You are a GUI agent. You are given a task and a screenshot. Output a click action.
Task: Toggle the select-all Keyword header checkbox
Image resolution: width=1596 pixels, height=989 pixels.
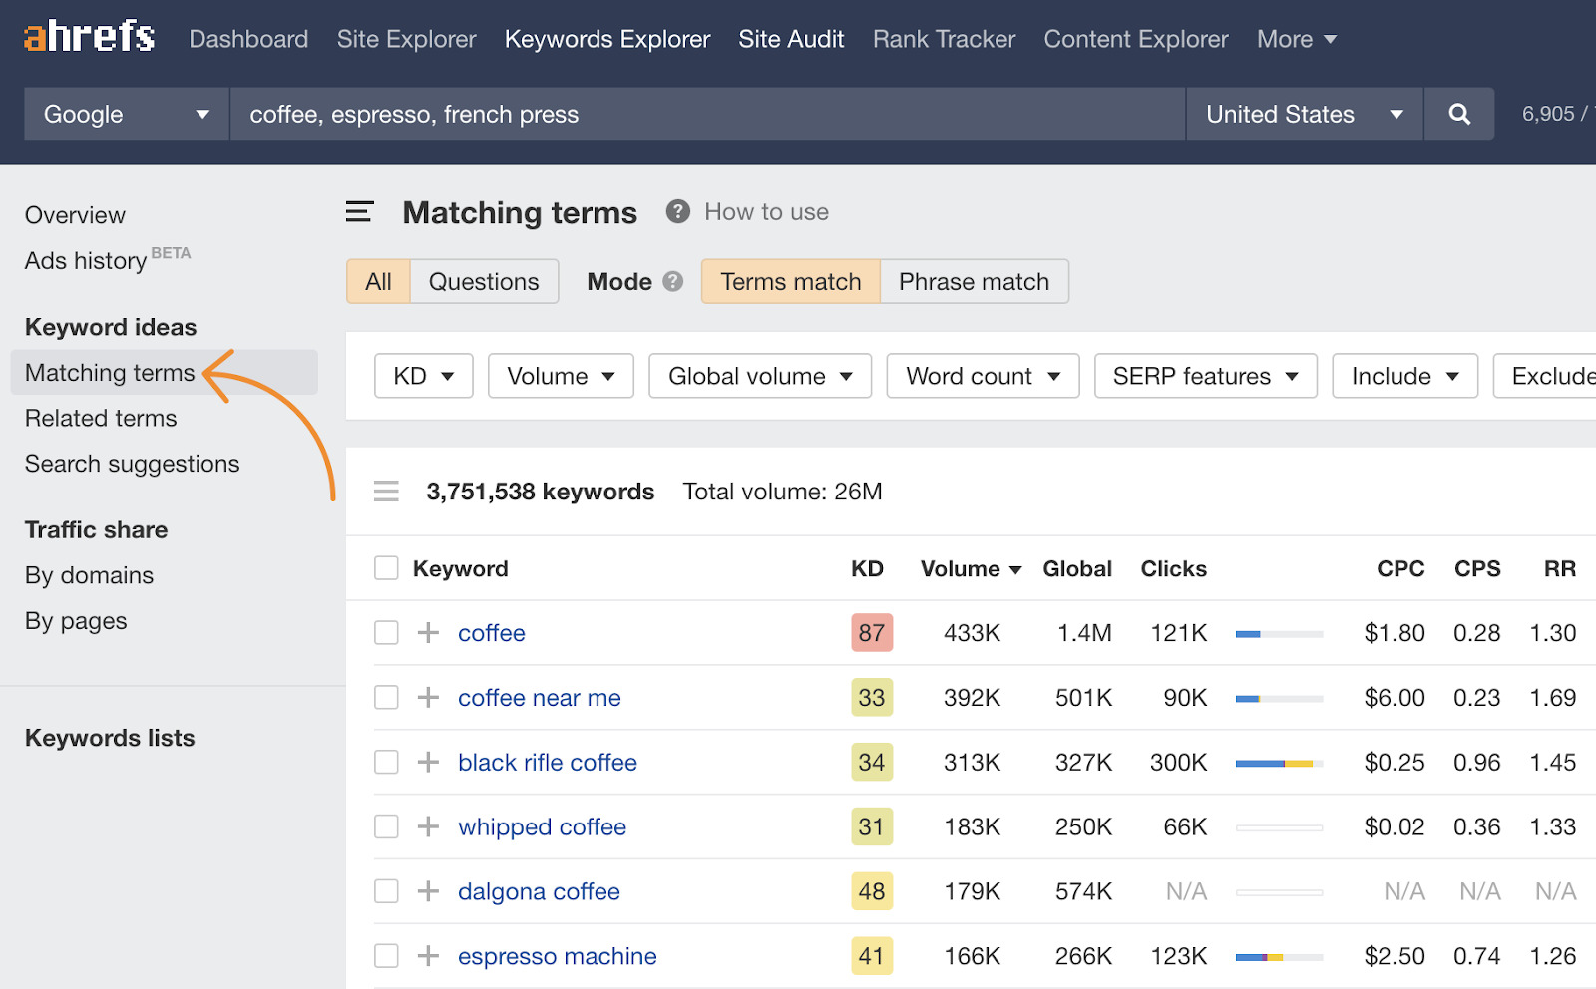[x=386, y=568]
